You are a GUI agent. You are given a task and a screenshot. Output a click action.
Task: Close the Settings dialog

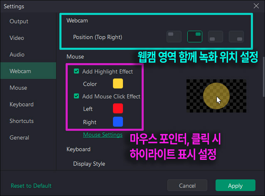coord(256,6)
